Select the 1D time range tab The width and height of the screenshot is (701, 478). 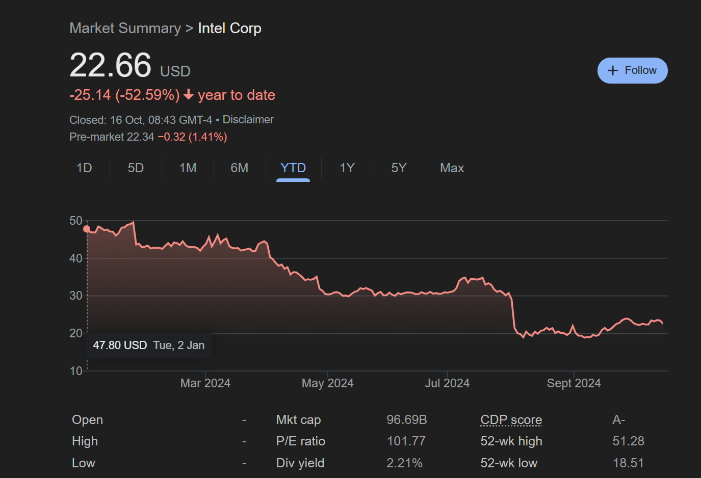[84, 168]
